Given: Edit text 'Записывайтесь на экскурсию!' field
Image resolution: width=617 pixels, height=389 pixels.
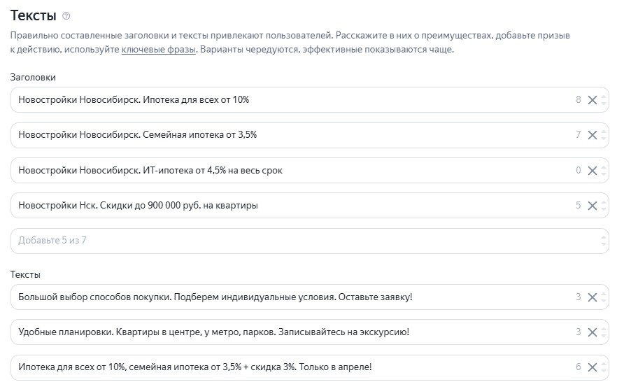Looking at the screenshot, I should point(309,332).
